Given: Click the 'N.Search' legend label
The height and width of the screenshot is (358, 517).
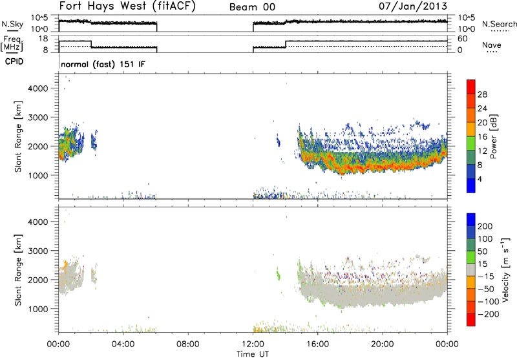Looking at the screenshot, I should [x=499, y=24].
